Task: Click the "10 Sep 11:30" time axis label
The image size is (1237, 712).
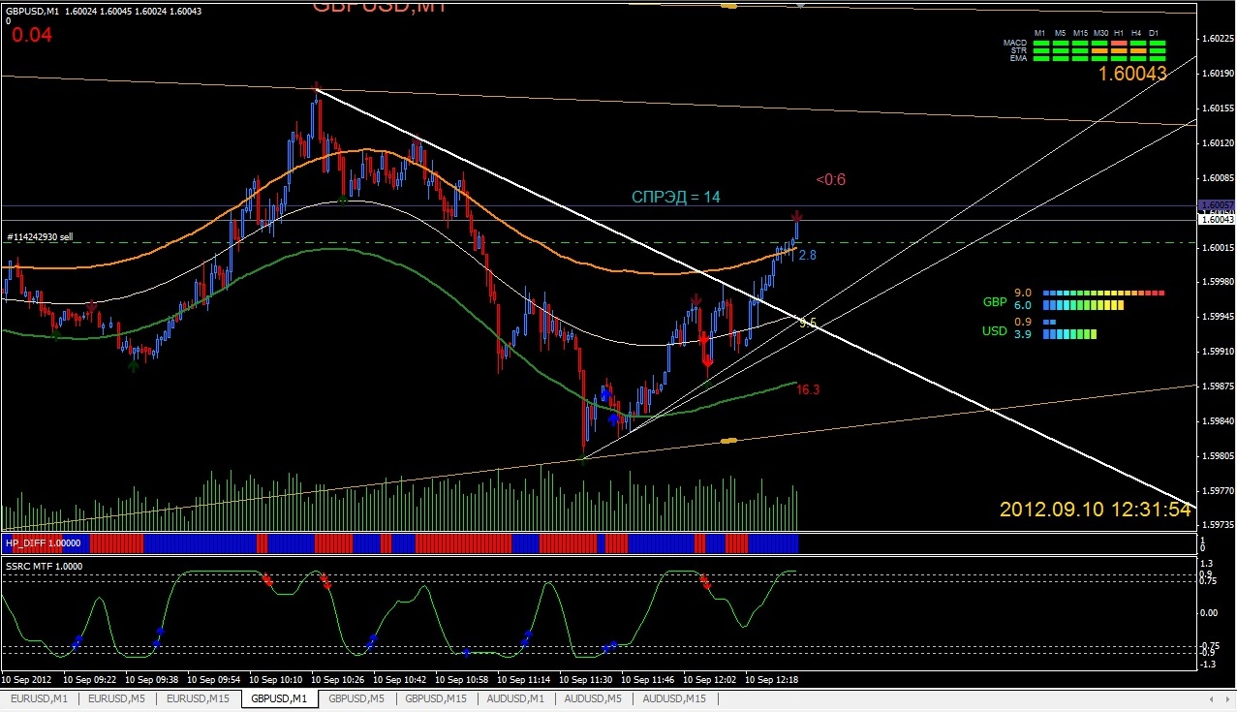Action: [x=588, y=680]
